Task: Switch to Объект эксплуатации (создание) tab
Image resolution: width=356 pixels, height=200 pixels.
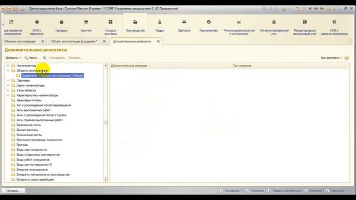Action: 74,41
